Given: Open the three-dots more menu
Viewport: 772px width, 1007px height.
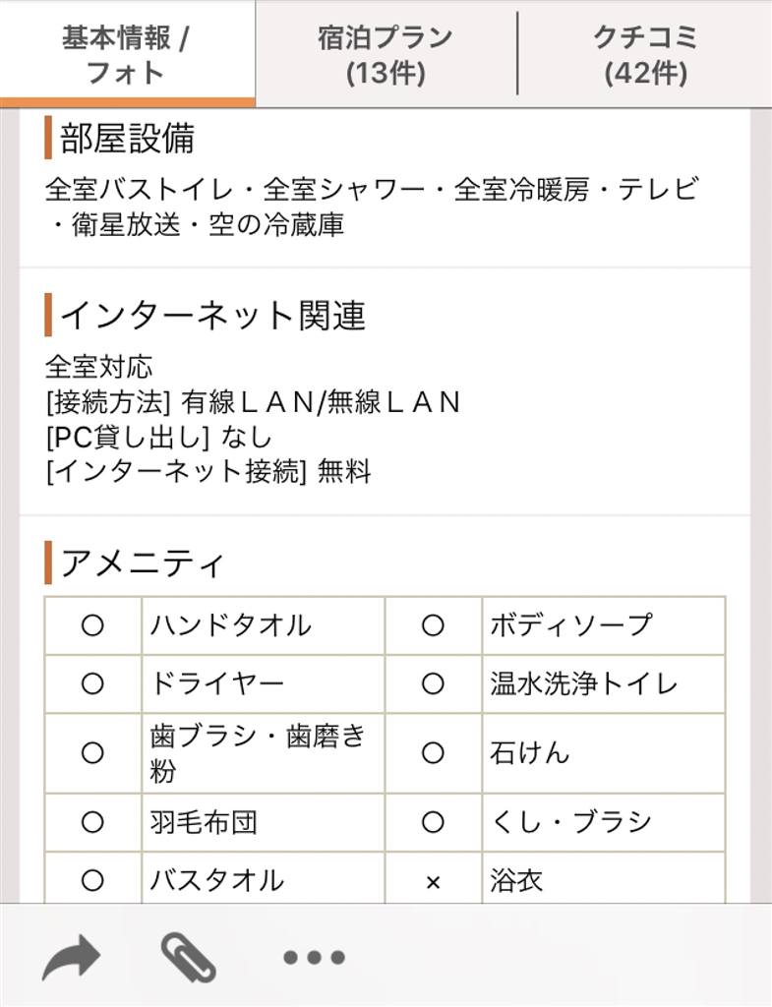Looking at the screenshot, I should click(314, 956).
